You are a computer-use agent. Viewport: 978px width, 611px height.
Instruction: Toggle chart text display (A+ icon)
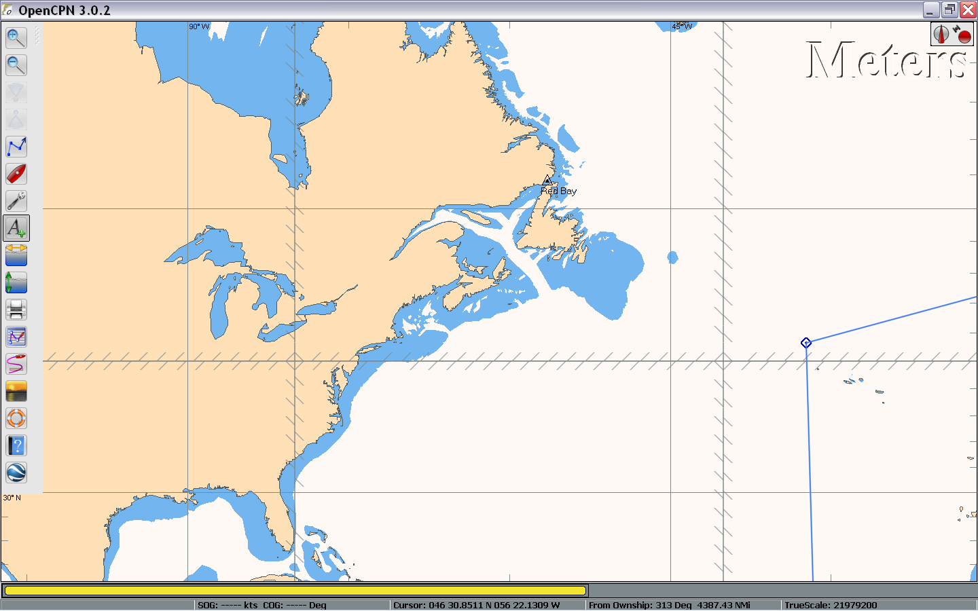pyautogui.click(x=16, y=228)
